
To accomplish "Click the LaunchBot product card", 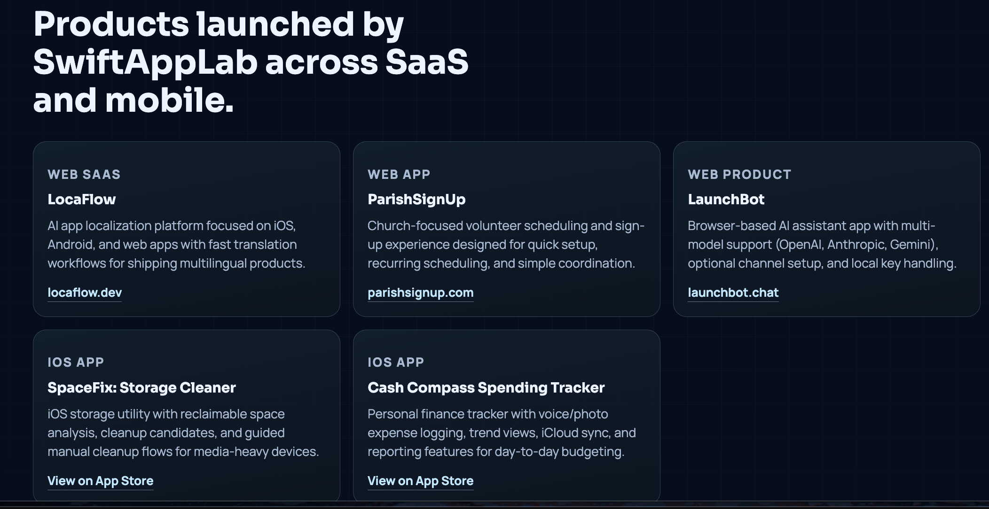I will pyautogui.click(x=827, y=229).
